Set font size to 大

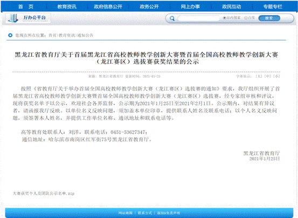point(259,77)
